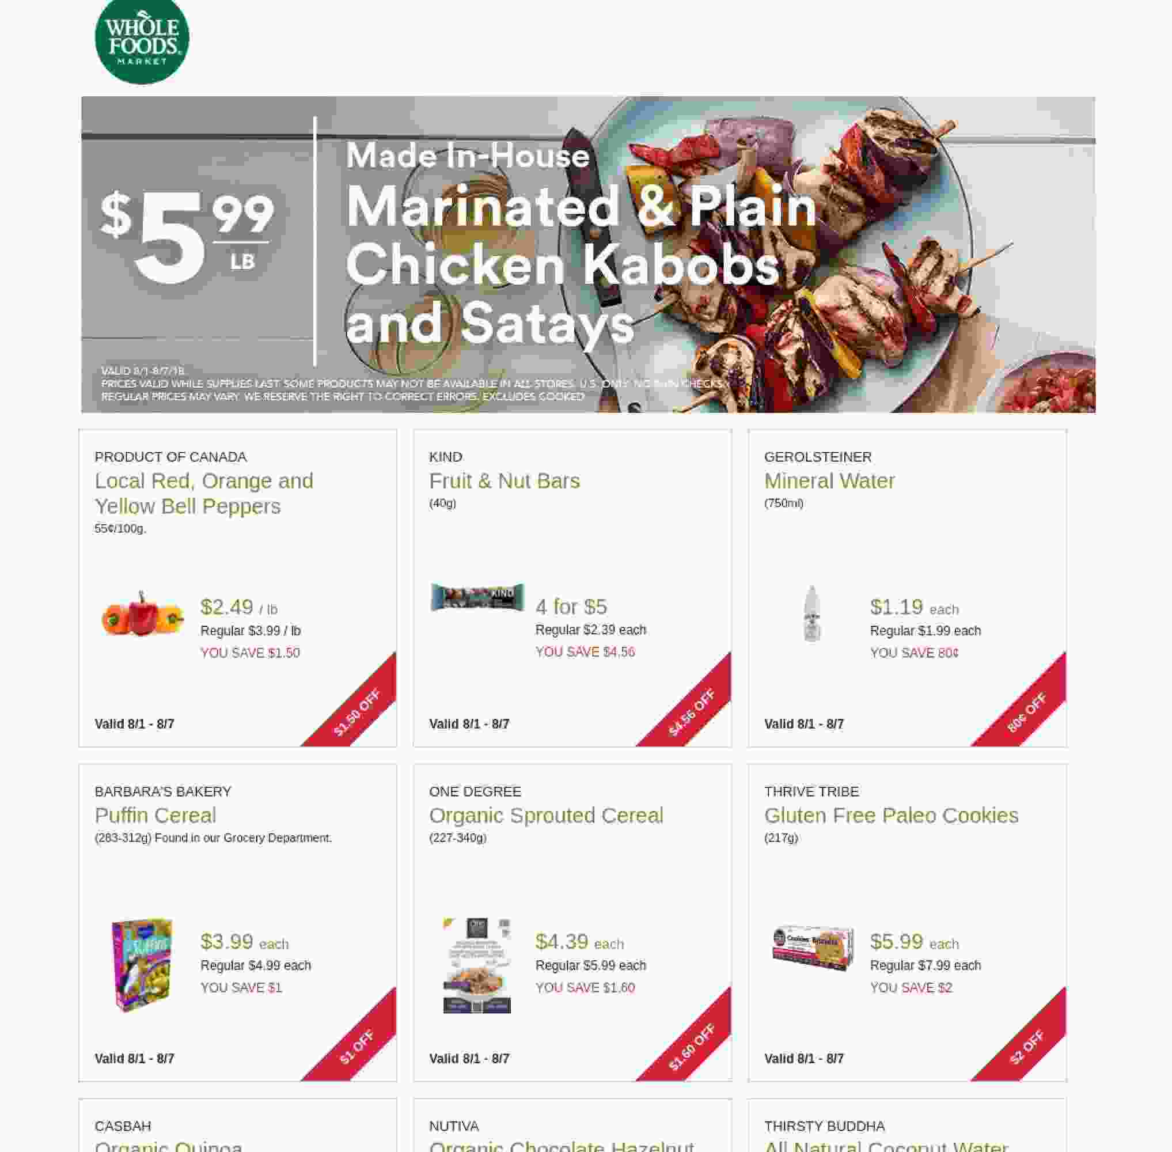Open the Thirsty Buddha Coconut Water card
Image resolution: width=1172 pixels, height=1152 pixels.
pyautogui.click(x=907, y=1126)
